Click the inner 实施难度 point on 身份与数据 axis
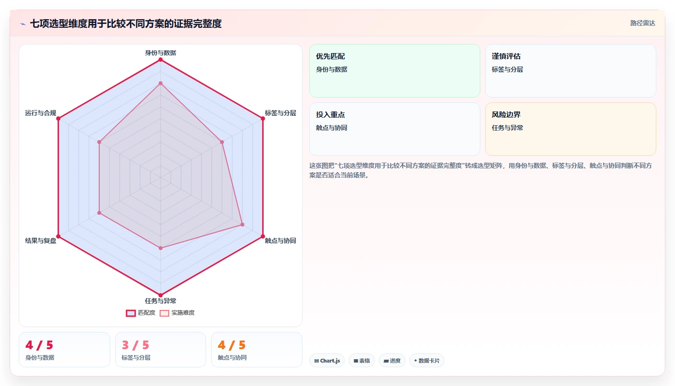Screen dimensions: 675x386 (161, 83)
